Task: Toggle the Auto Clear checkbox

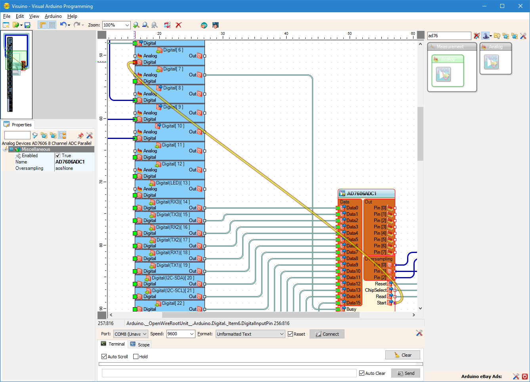Action: [362, 373]
